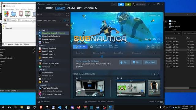Go back with Steam's left arrow

click(x=39, y=8)
